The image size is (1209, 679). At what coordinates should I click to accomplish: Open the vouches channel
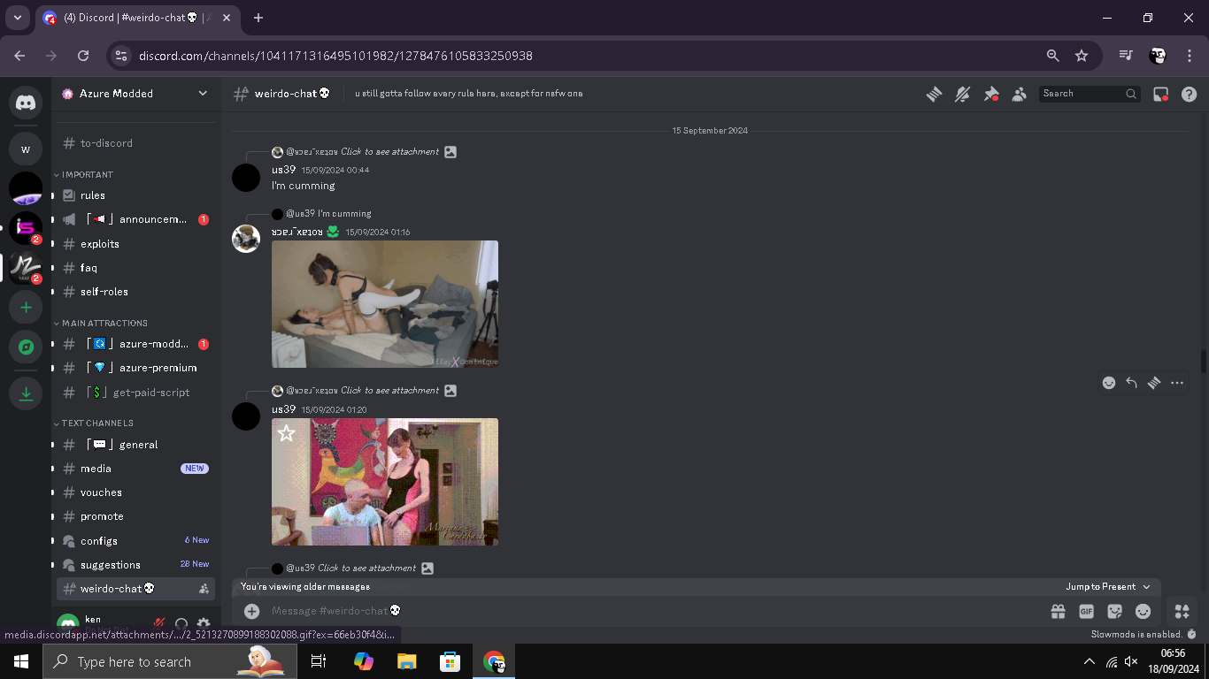135,492
